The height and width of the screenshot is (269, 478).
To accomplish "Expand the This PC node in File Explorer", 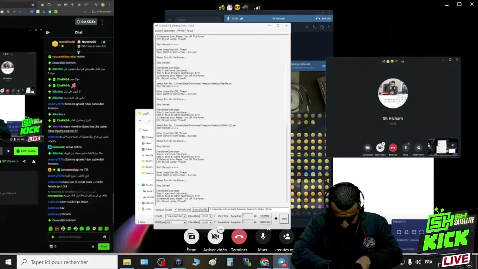I will [139, 185].
